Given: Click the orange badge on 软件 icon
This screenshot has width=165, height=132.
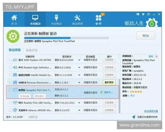Looking at the screenshot, I should point(103,14).
